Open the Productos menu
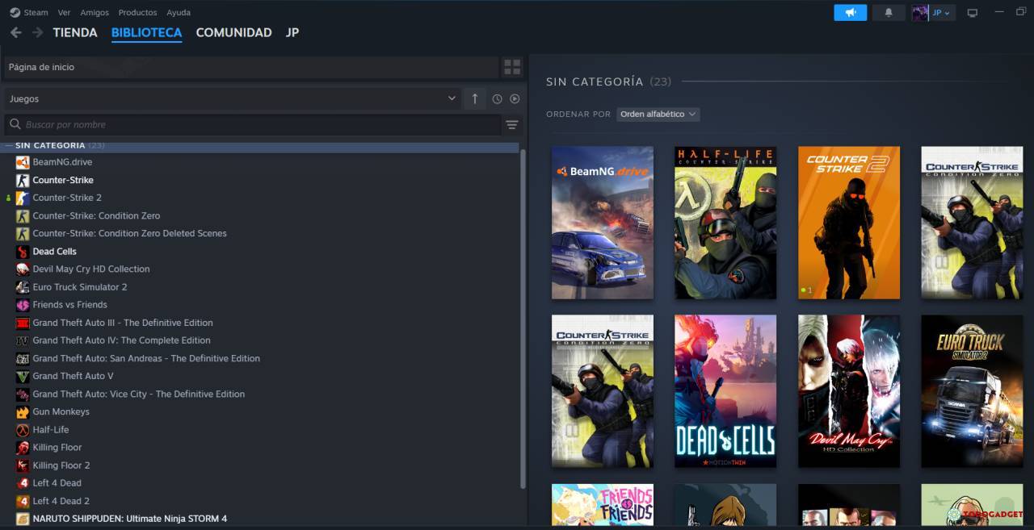 (137, 12)
